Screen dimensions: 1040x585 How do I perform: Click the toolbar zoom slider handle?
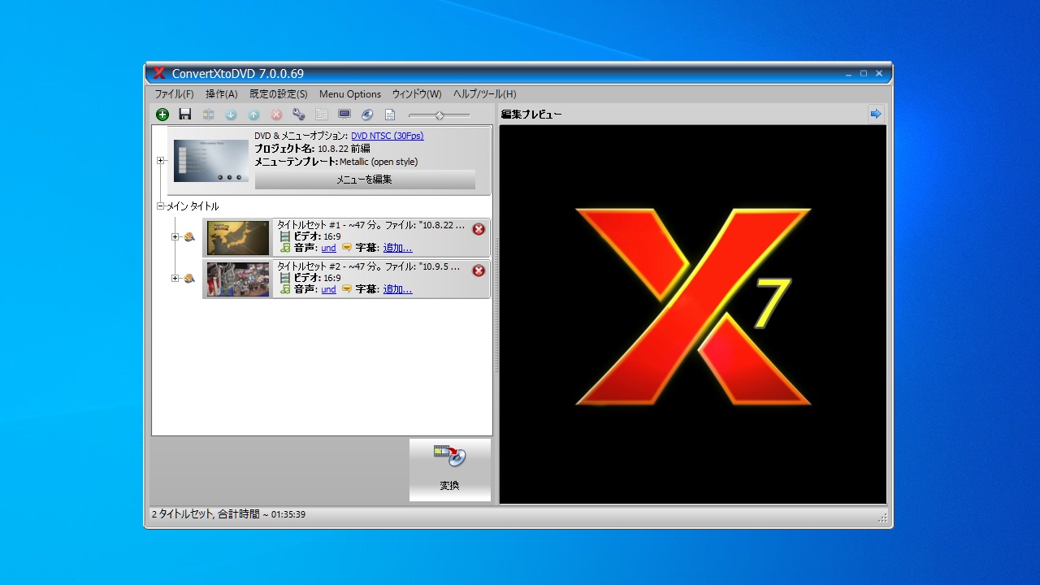point(440,115)
